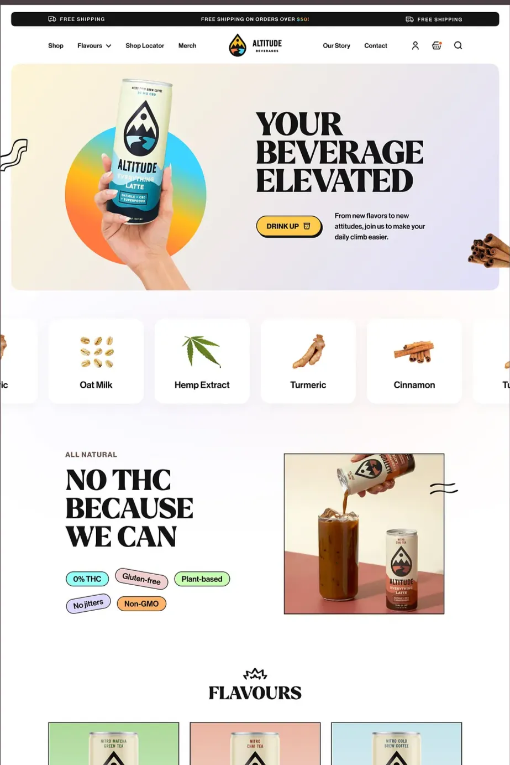This screenshot has width=510, height=765.
Task: Open the Shop menu item
Action: tap(56, 45)
